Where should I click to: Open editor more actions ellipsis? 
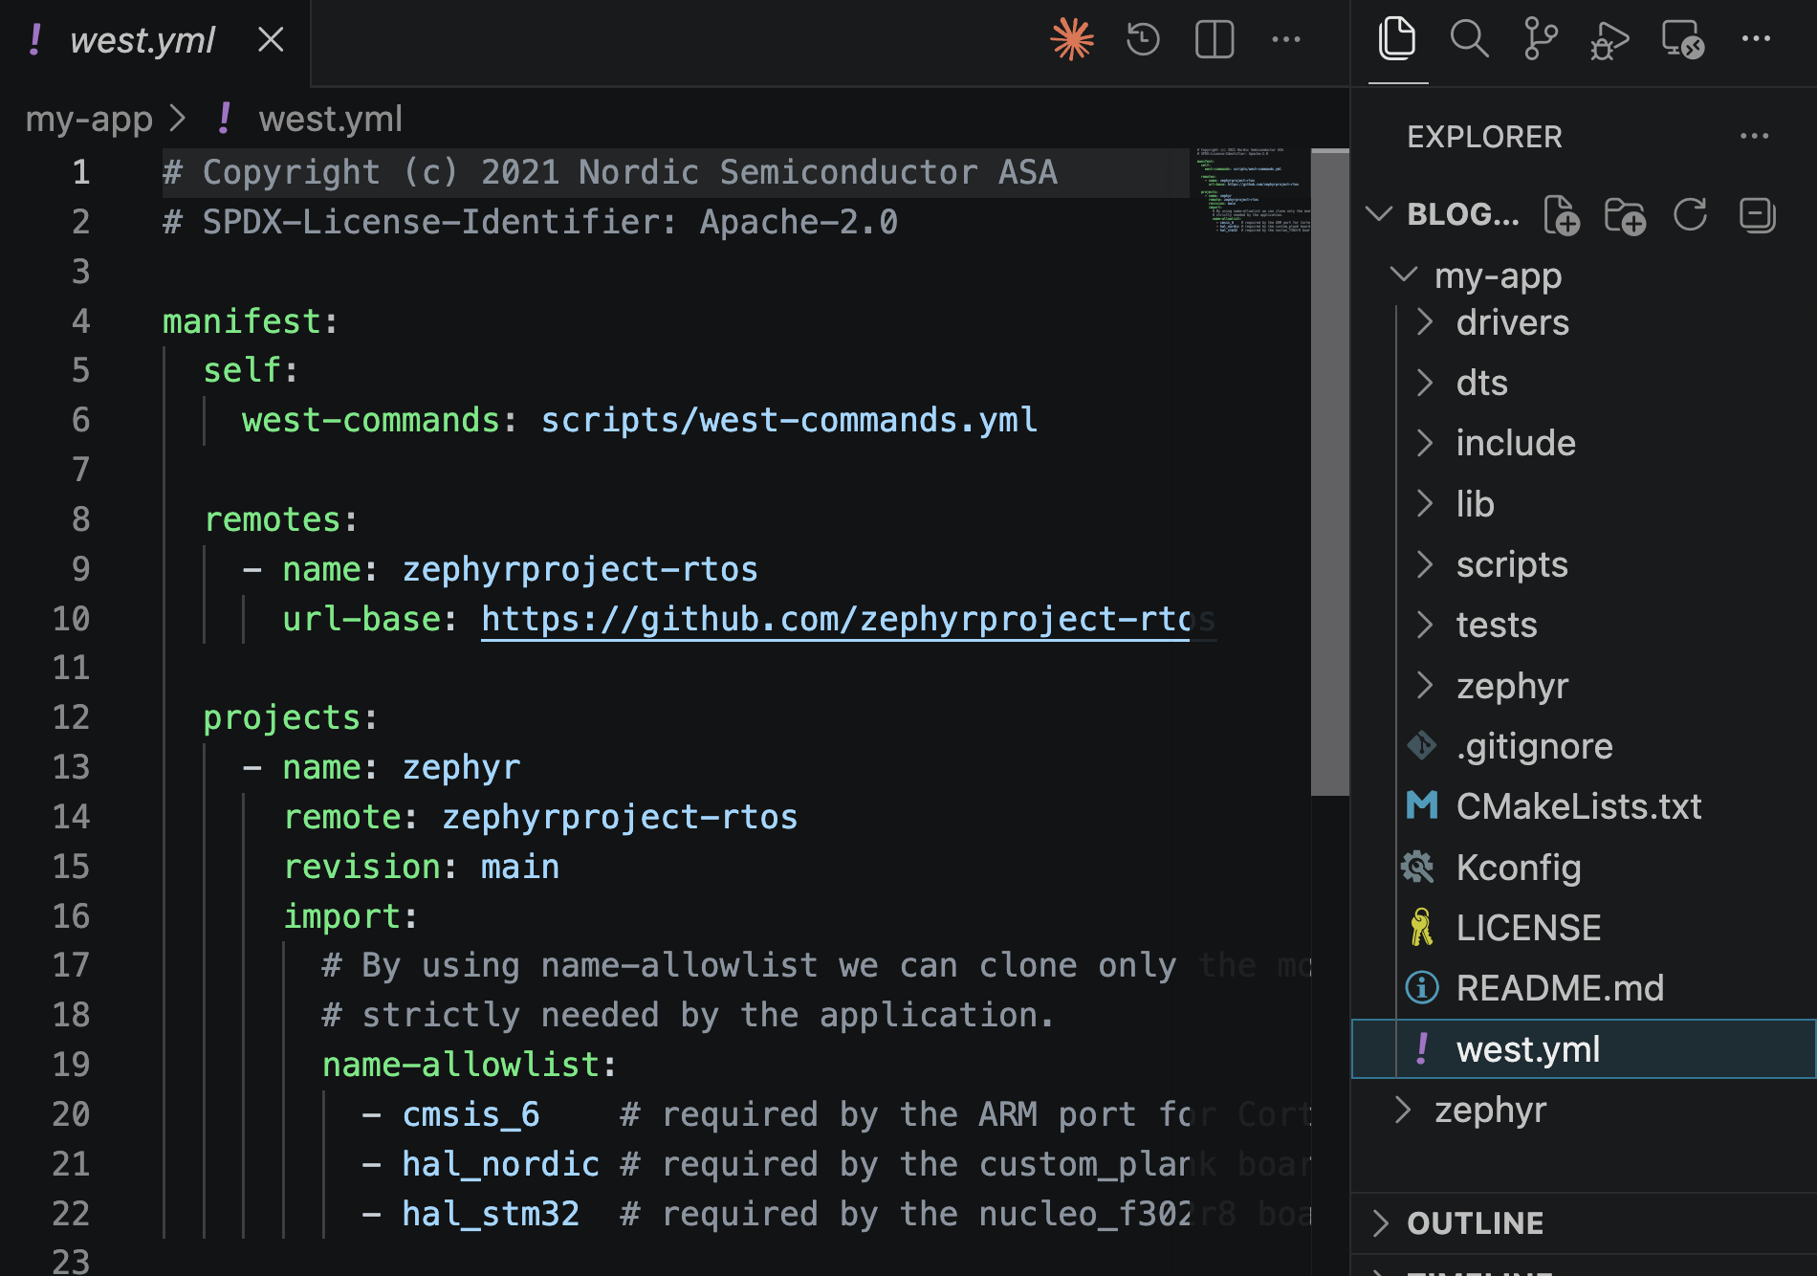[1286, 39]
